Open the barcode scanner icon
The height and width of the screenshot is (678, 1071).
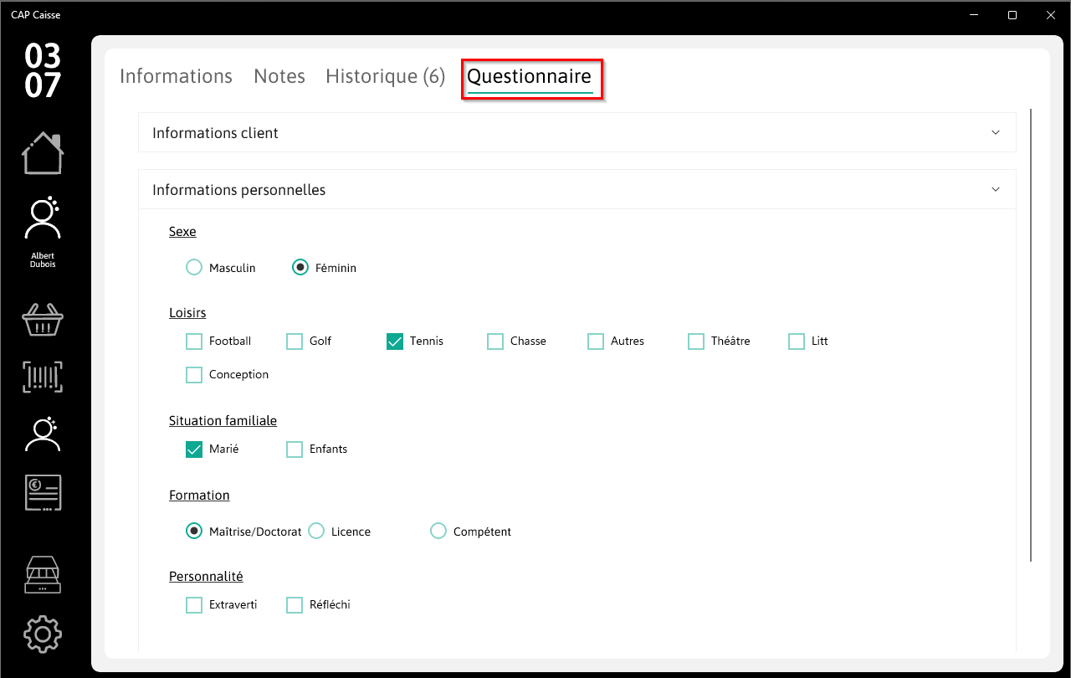(x=43, y=378)
